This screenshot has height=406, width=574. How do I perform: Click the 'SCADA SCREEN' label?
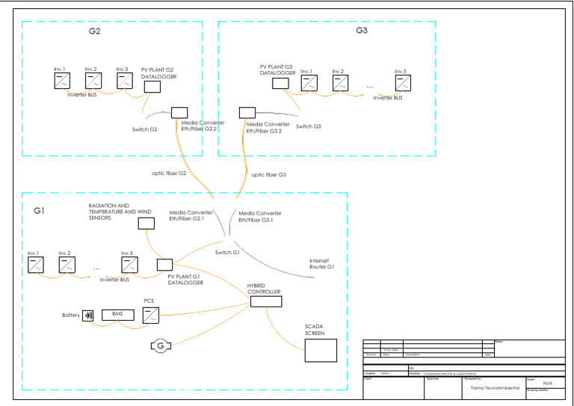pyautogui.click(x=315, y=330)
